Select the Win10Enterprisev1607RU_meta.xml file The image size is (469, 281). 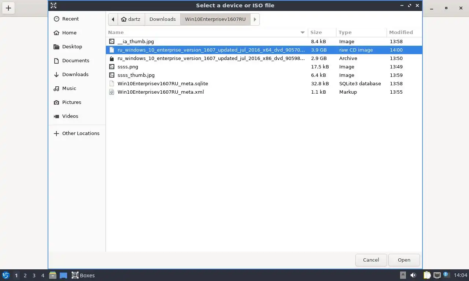[264, 92]
